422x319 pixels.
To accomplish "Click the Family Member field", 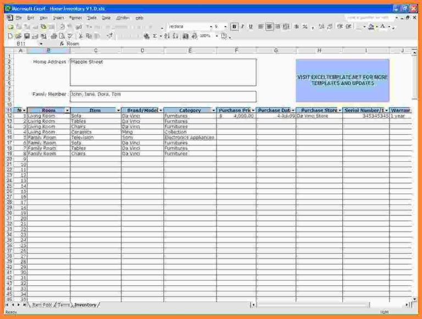I will click(x=163, y=96).
